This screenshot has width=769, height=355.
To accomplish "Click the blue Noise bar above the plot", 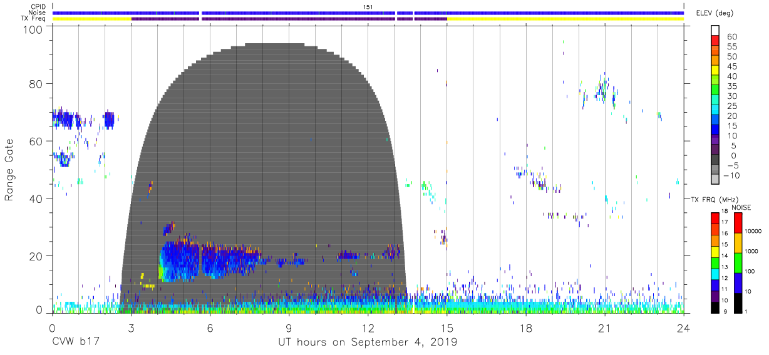I will coord(368,13).
